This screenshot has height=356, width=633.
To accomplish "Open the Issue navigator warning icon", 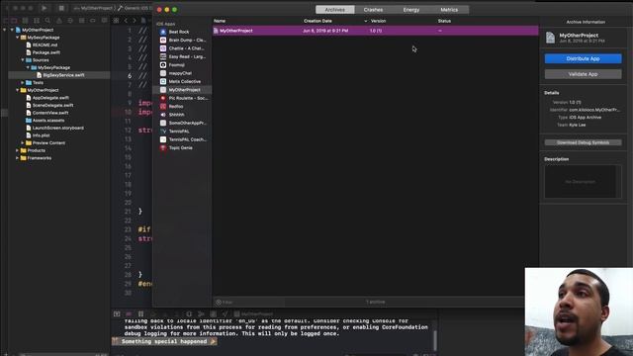I will point(59,20).
